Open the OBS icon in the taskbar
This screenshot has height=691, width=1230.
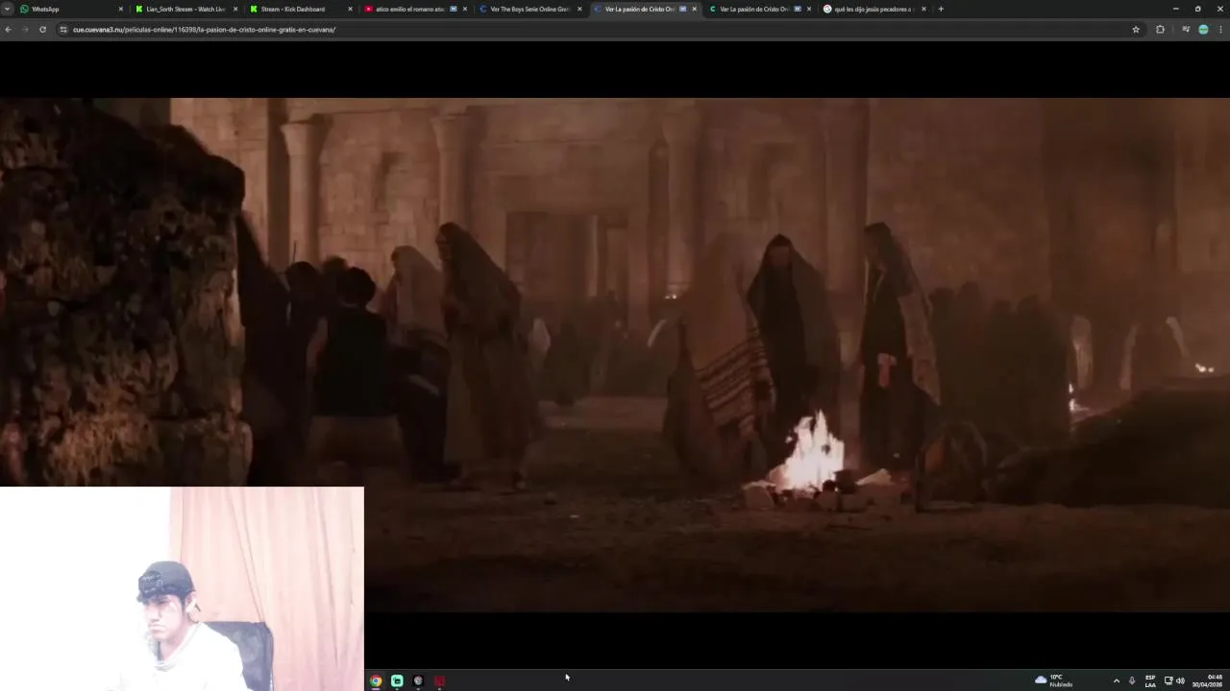pos(418,680)
